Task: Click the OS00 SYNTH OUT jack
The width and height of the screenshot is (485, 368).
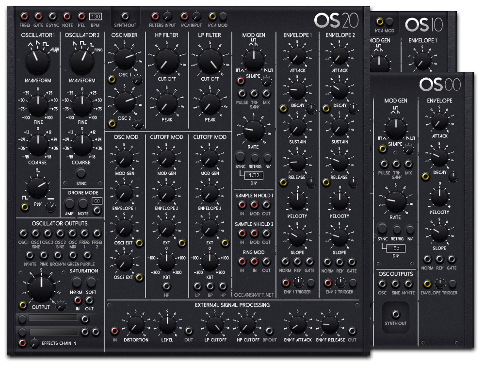Action: (396, 315)
